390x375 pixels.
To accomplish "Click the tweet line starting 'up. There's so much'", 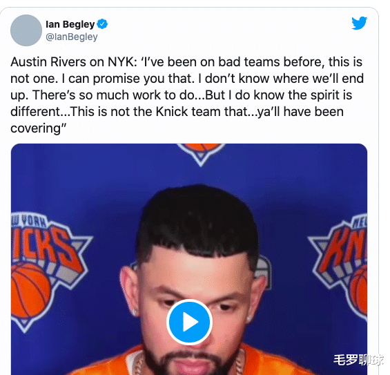I will tap(181, 95).
